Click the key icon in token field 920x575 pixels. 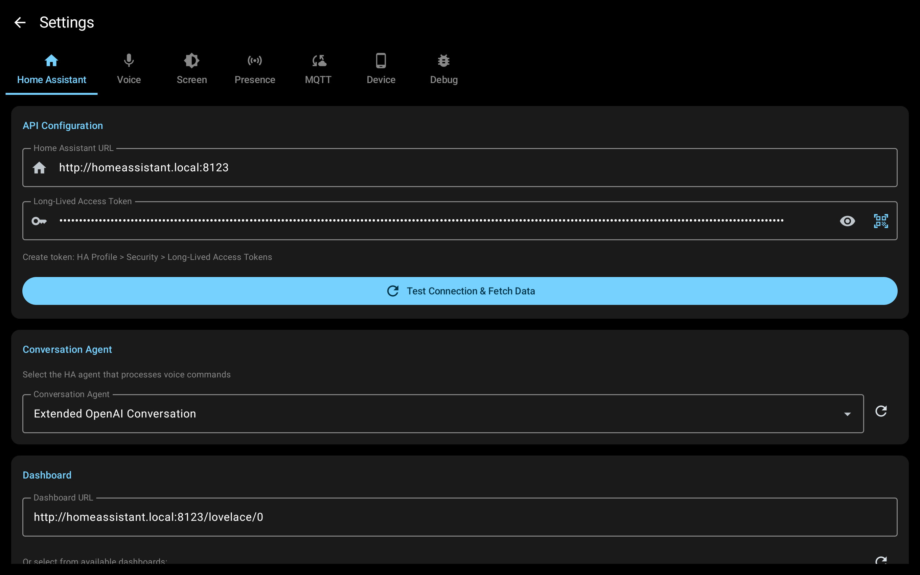39,221
